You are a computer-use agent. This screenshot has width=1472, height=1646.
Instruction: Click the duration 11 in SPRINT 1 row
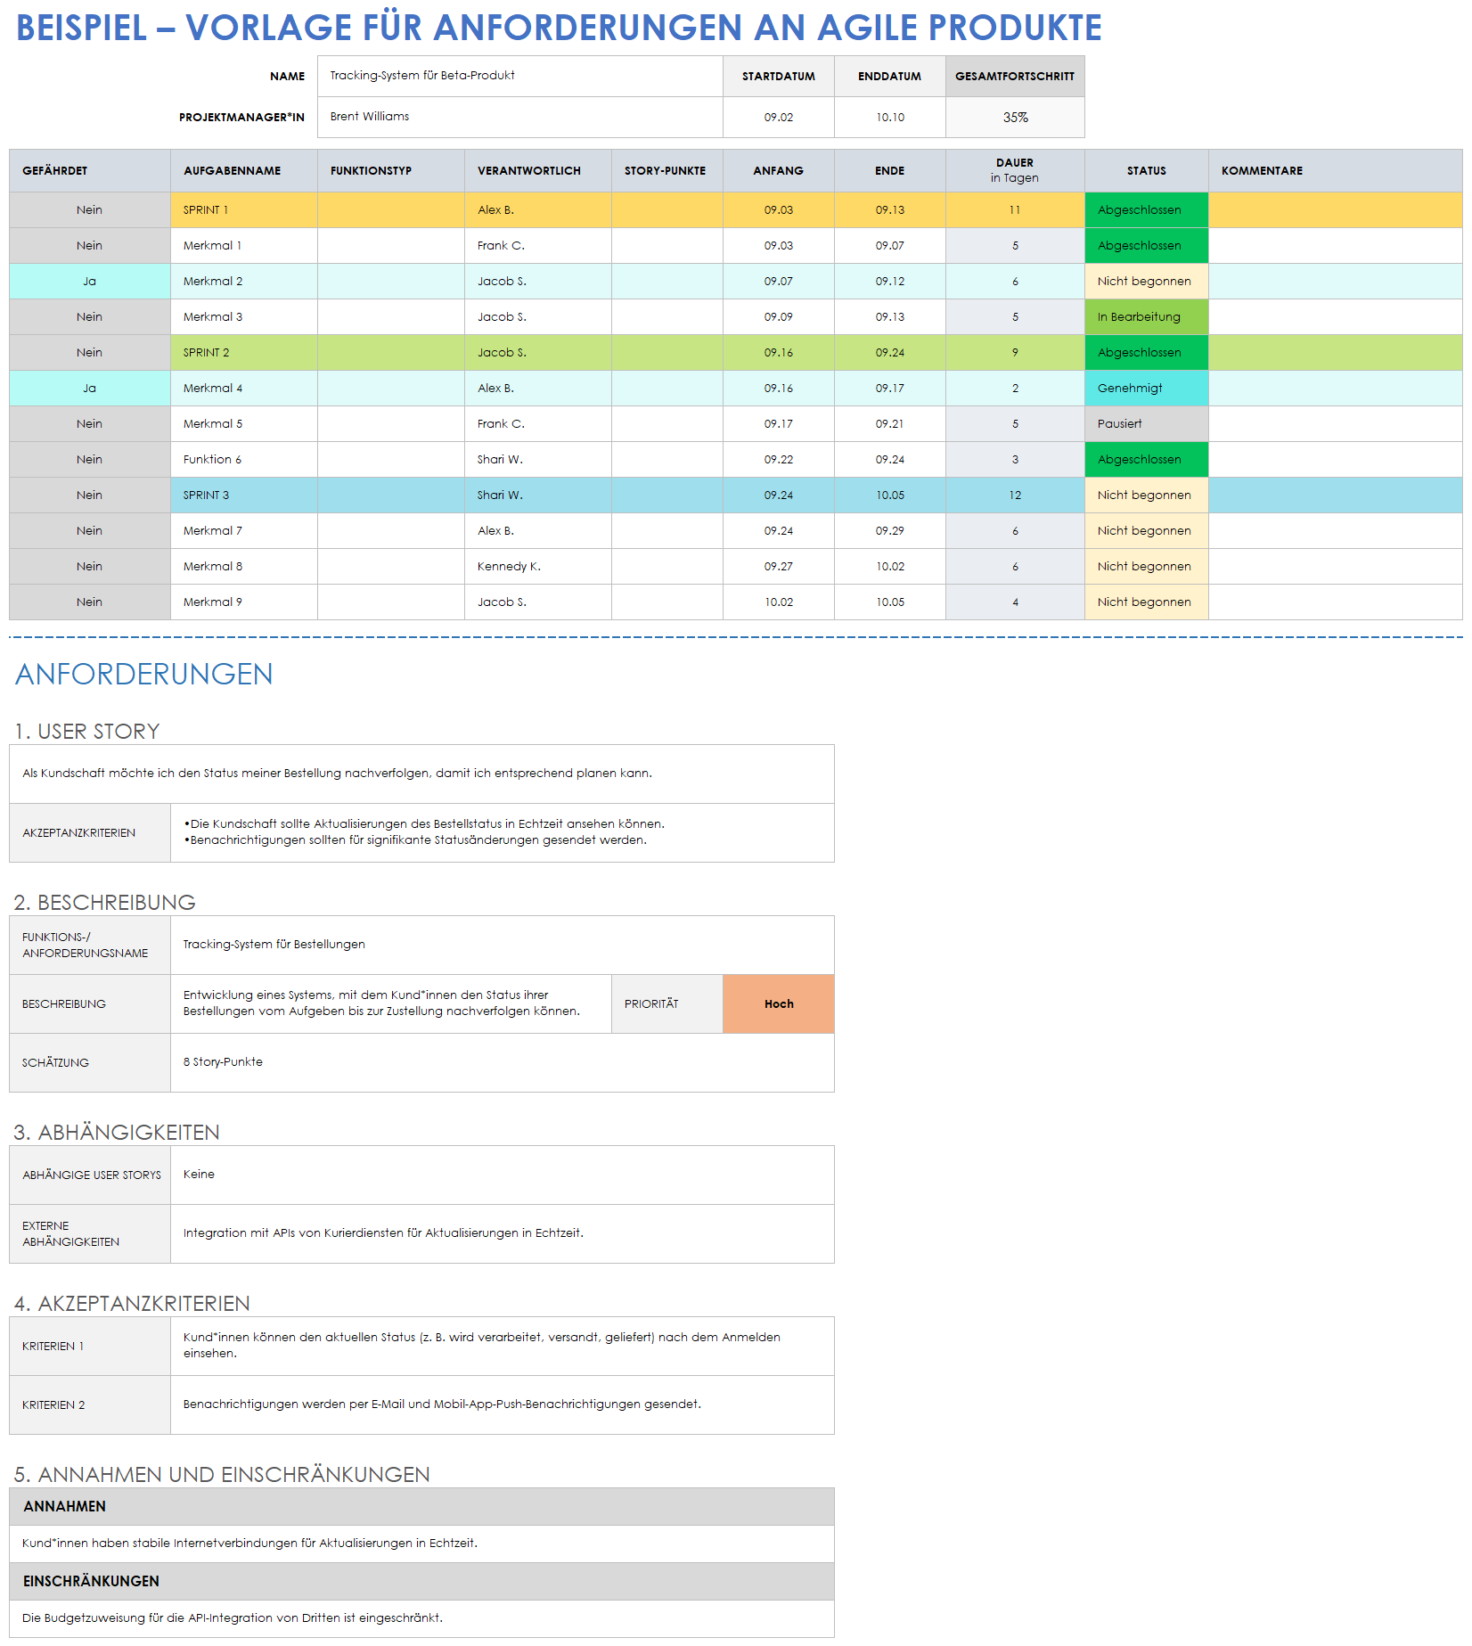(x=1015, y=209)
